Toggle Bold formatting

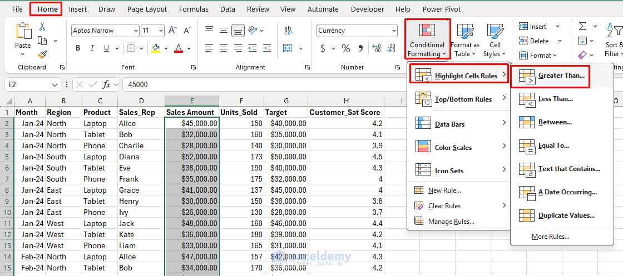pos(78,48)
